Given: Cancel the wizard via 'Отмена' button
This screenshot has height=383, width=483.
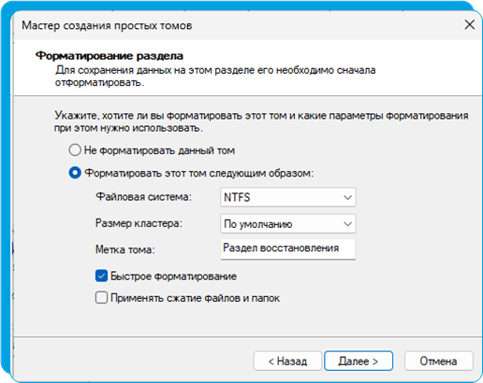Looking at the screenshot, I should click(438, 361).
